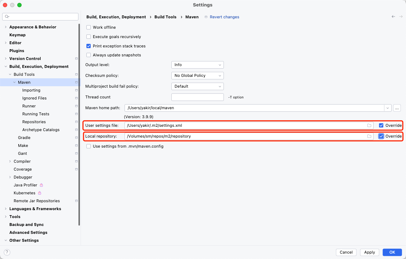
Task: Click the lock icon next to Java Profiler
Action: pos(41,185)
